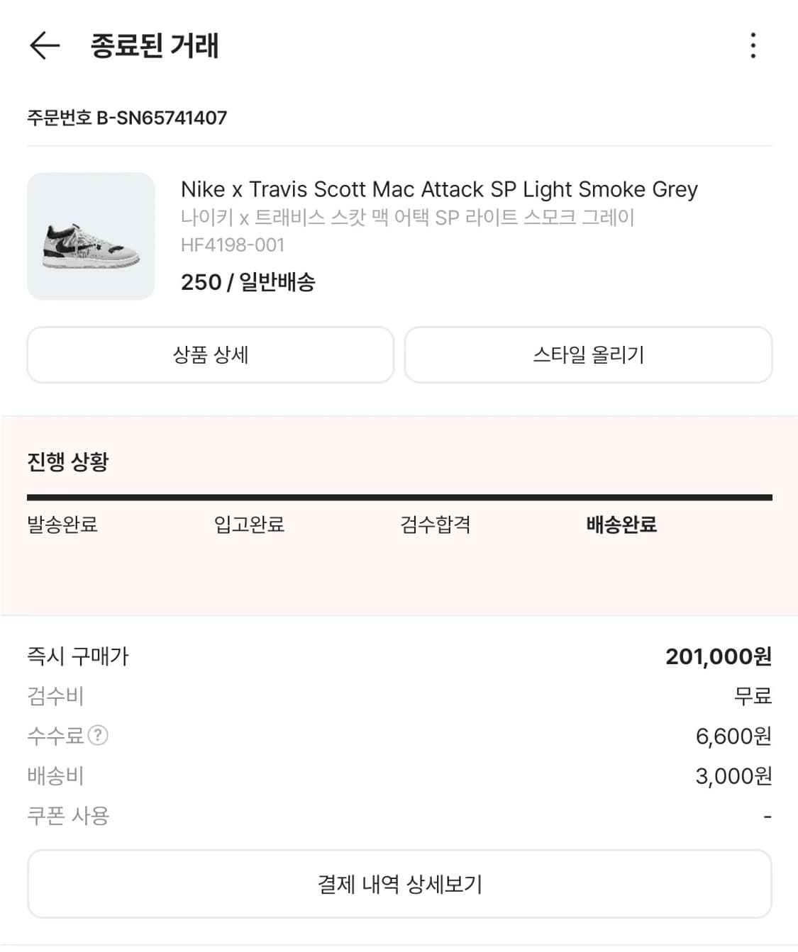The height and width of the screenshot is (952, 798).
Task: Open the three-dot more options menu
Action: [x=753, y=46]
